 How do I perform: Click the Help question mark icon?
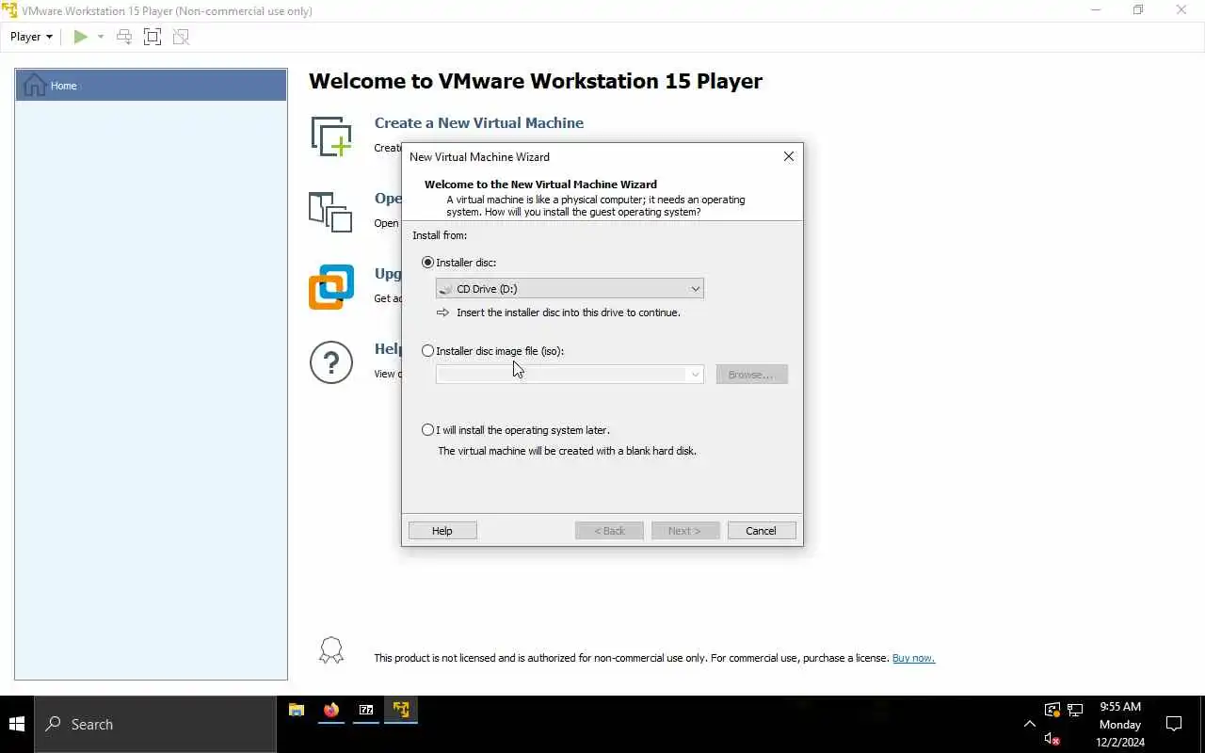click(331, 362)
